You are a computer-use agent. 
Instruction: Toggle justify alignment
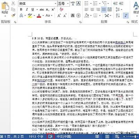click(104, 9)
